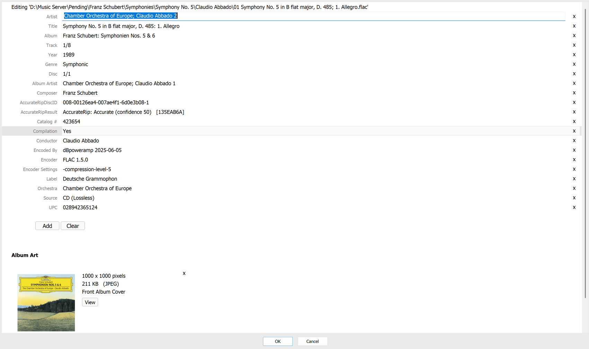Click the Clear button
Viewport: 589px width, 349px height.
pos(73,226)
